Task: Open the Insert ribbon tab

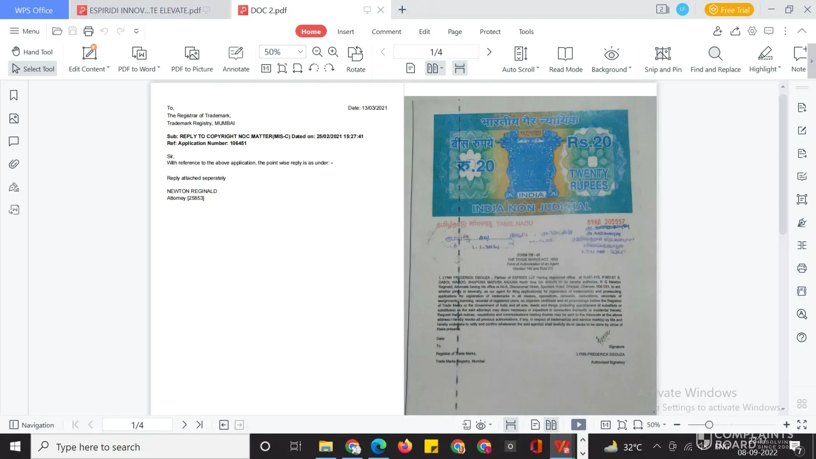Action: click(346, 31)
